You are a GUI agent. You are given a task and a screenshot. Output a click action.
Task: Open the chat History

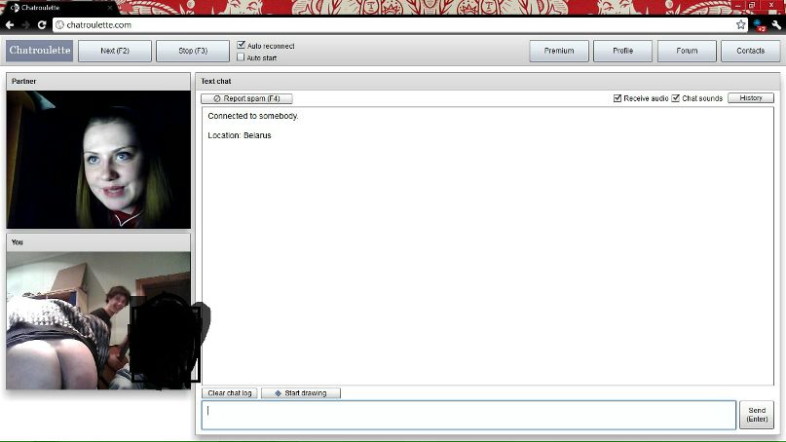[751, 97]
